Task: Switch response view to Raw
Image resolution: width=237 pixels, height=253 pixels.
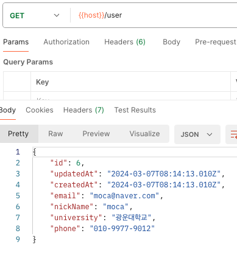Action: click(x=55, y=134)
